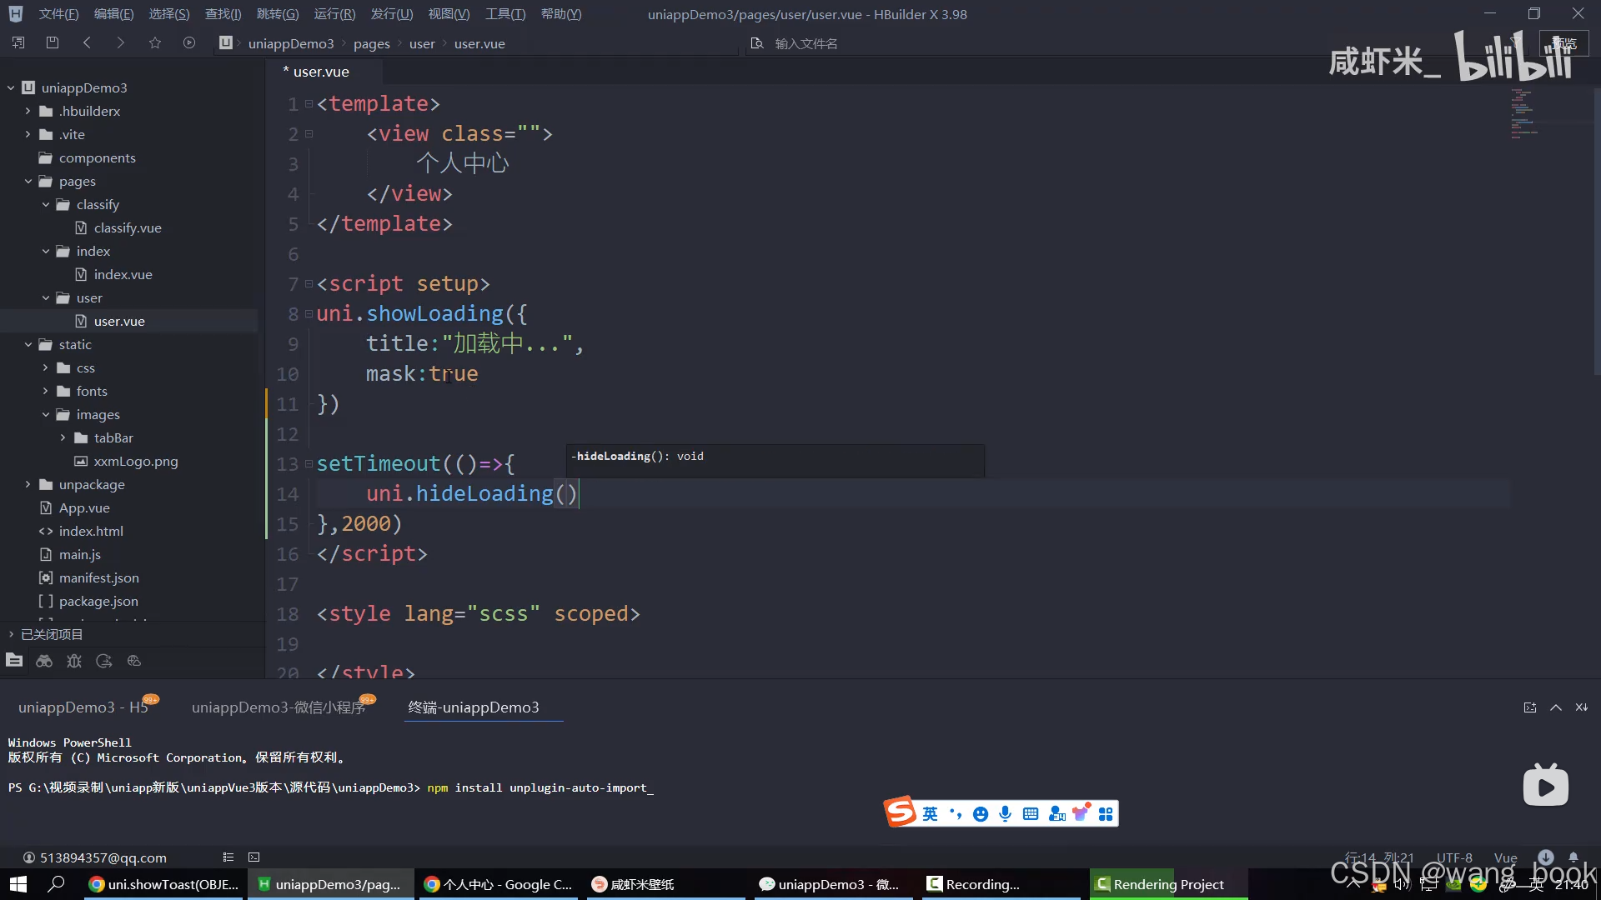Toggle the terminal icon in status bar
1601x900 pixels.
[x=254, y=857]
